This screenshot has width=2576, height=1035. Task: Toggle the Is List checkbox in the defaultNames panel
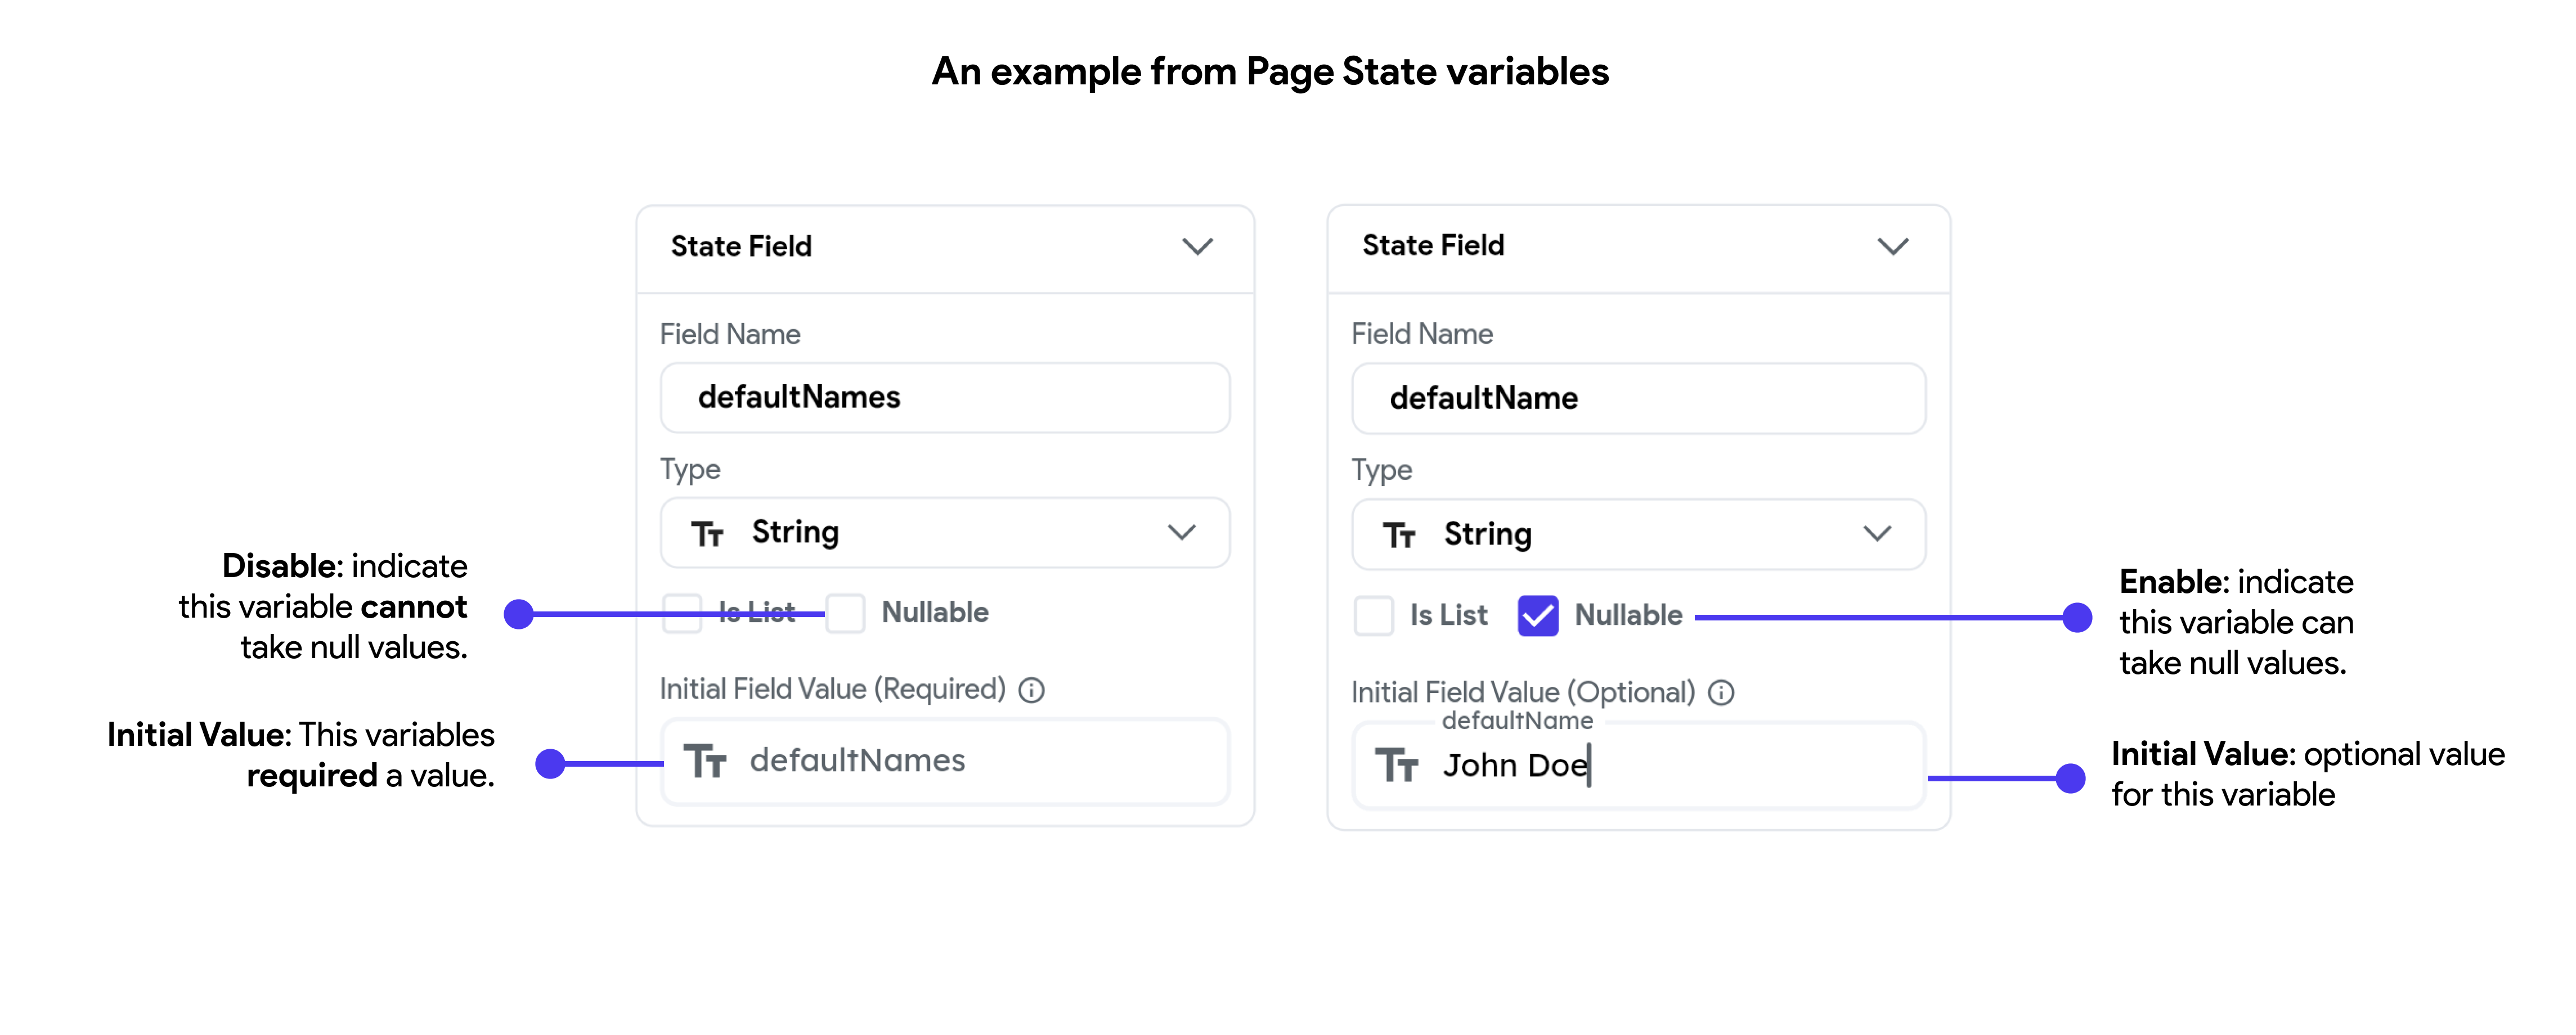682,613
